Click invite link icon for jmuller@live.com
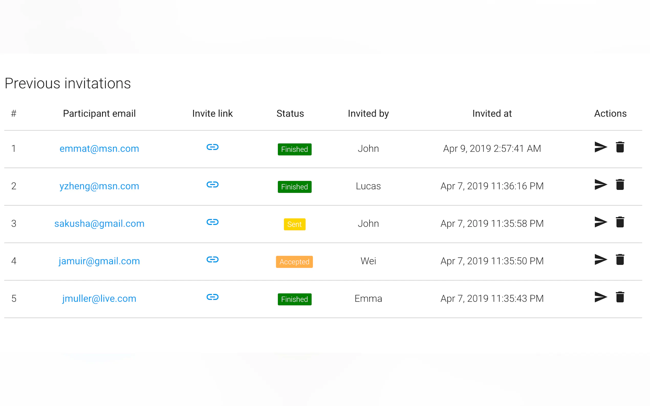Screen dimensions: 650x406 click(x=212, y=297)
